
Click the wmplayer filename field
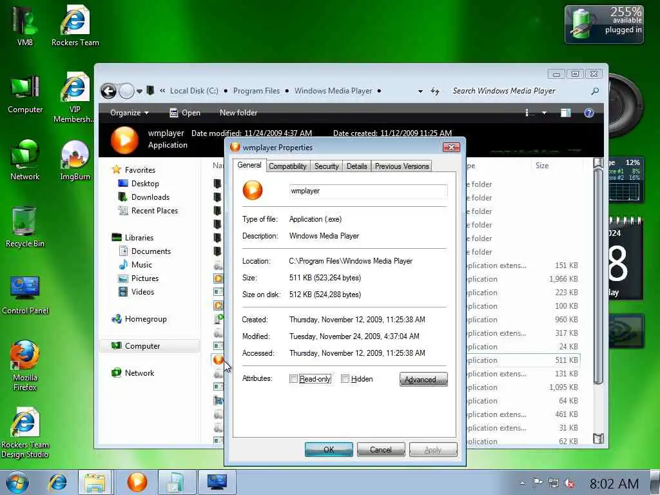pos(368,191)
